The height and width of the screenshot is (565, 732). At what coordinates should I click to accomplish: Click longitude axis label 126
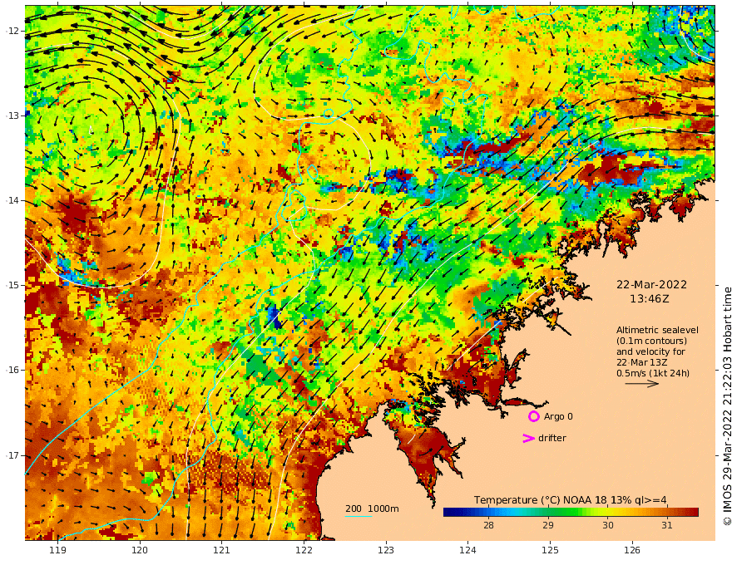tap(632, 550)
